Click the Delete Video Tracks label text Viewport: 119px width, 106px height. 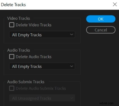pyautogui.click(x=34, y=25)
